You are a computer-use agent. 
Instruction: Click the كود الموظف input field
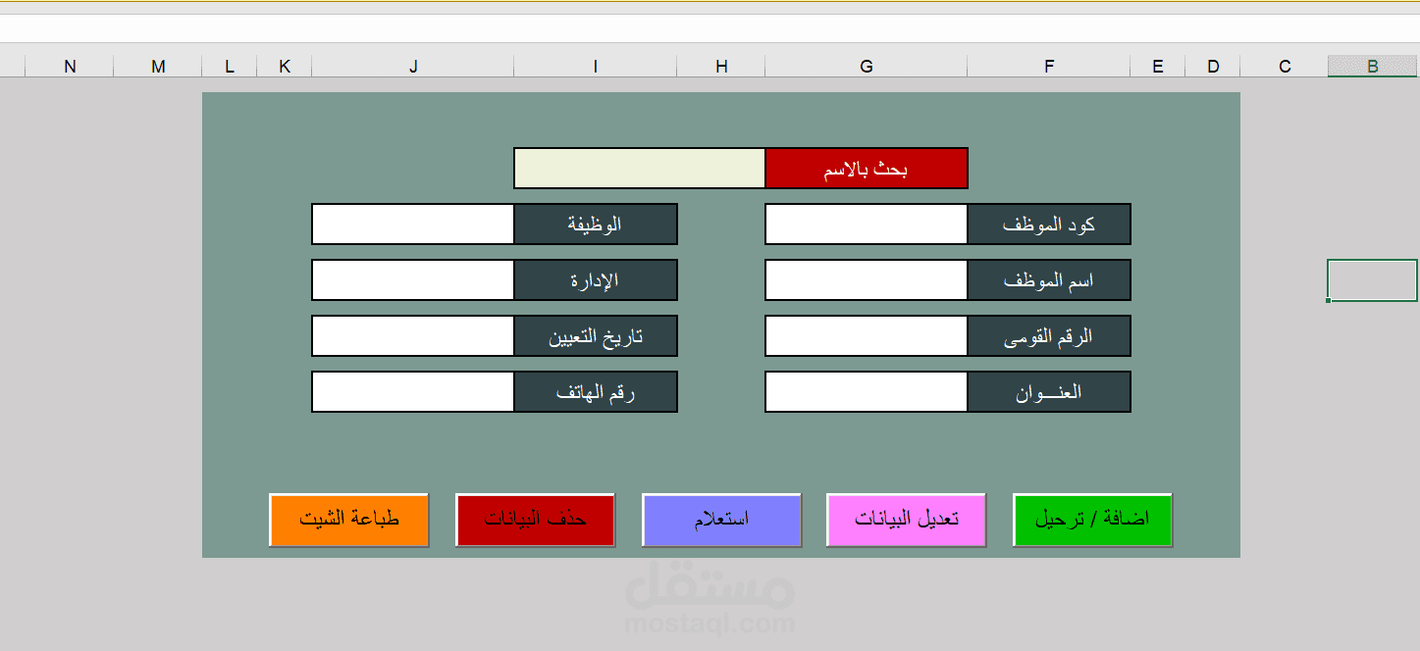click(866, 225)
